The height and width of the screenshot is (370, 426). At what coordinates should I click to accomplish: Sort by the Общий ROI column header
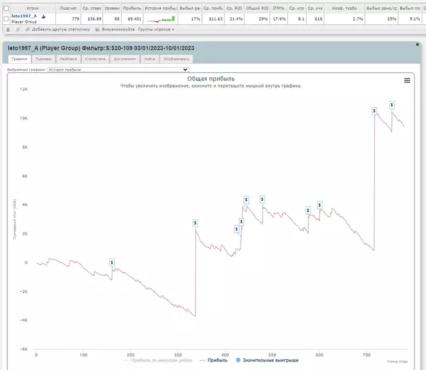[x=257, y=8]
